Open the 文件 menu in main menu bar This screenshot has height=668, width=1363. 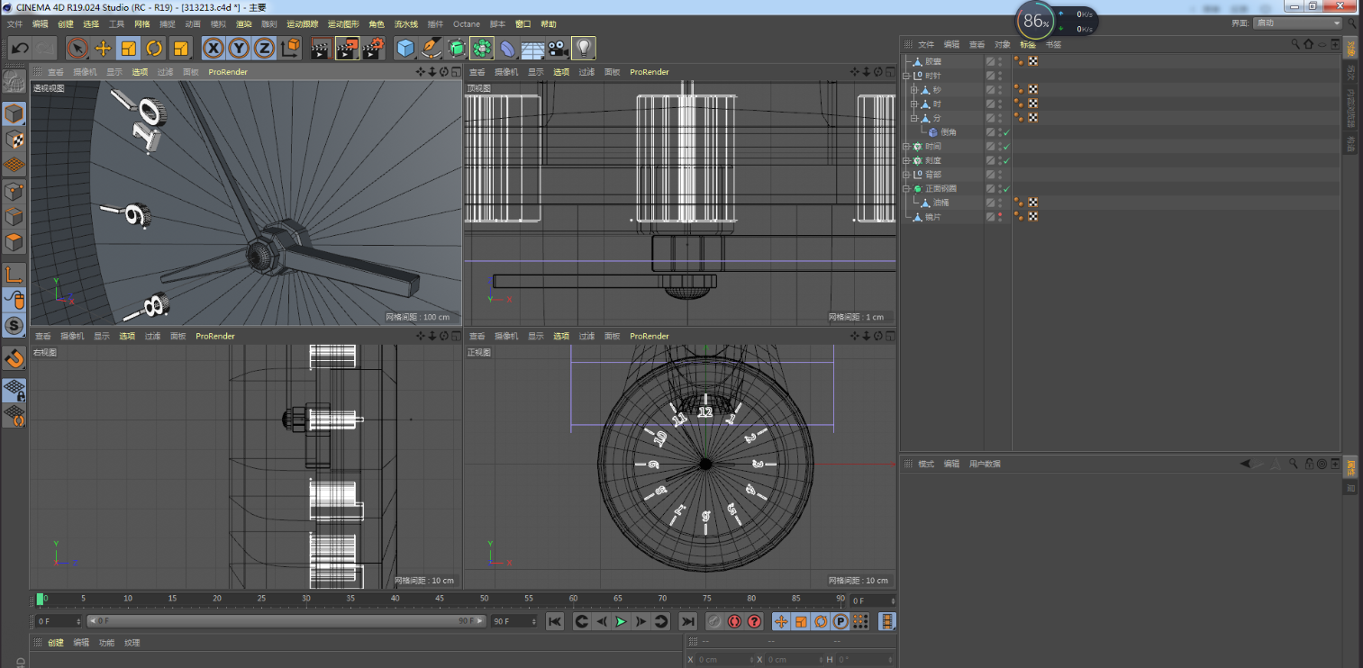pos(14,24)
